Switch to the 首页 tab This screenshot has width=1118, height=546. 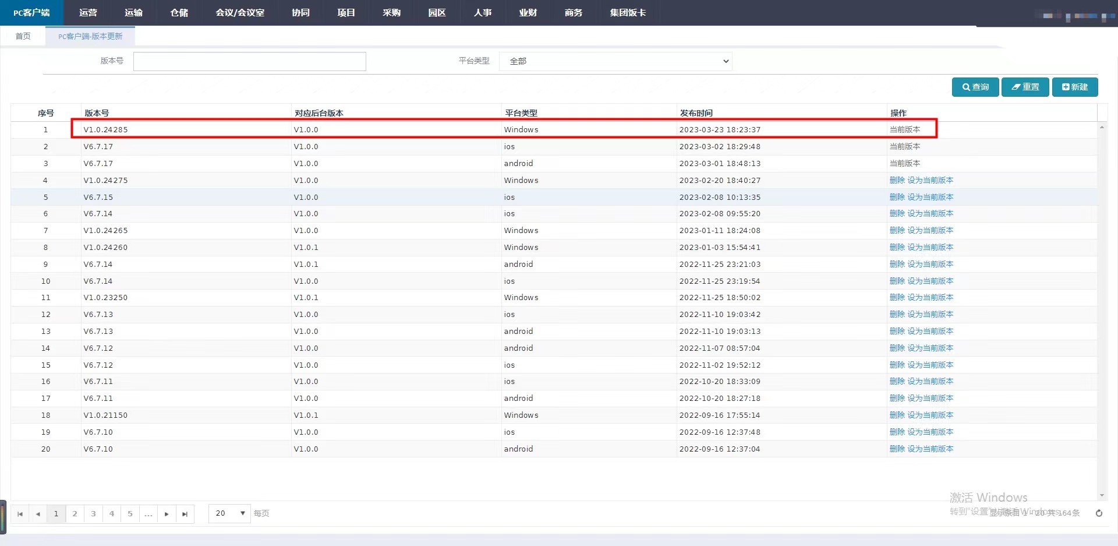pyautogui.click(x=23, y=36)
